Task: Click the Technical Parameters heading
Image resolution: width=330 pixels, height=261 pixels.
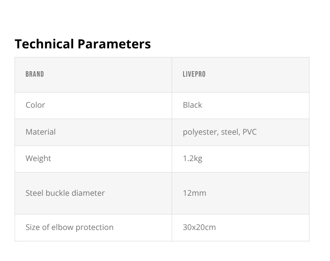Action: [x=83, y=44]
